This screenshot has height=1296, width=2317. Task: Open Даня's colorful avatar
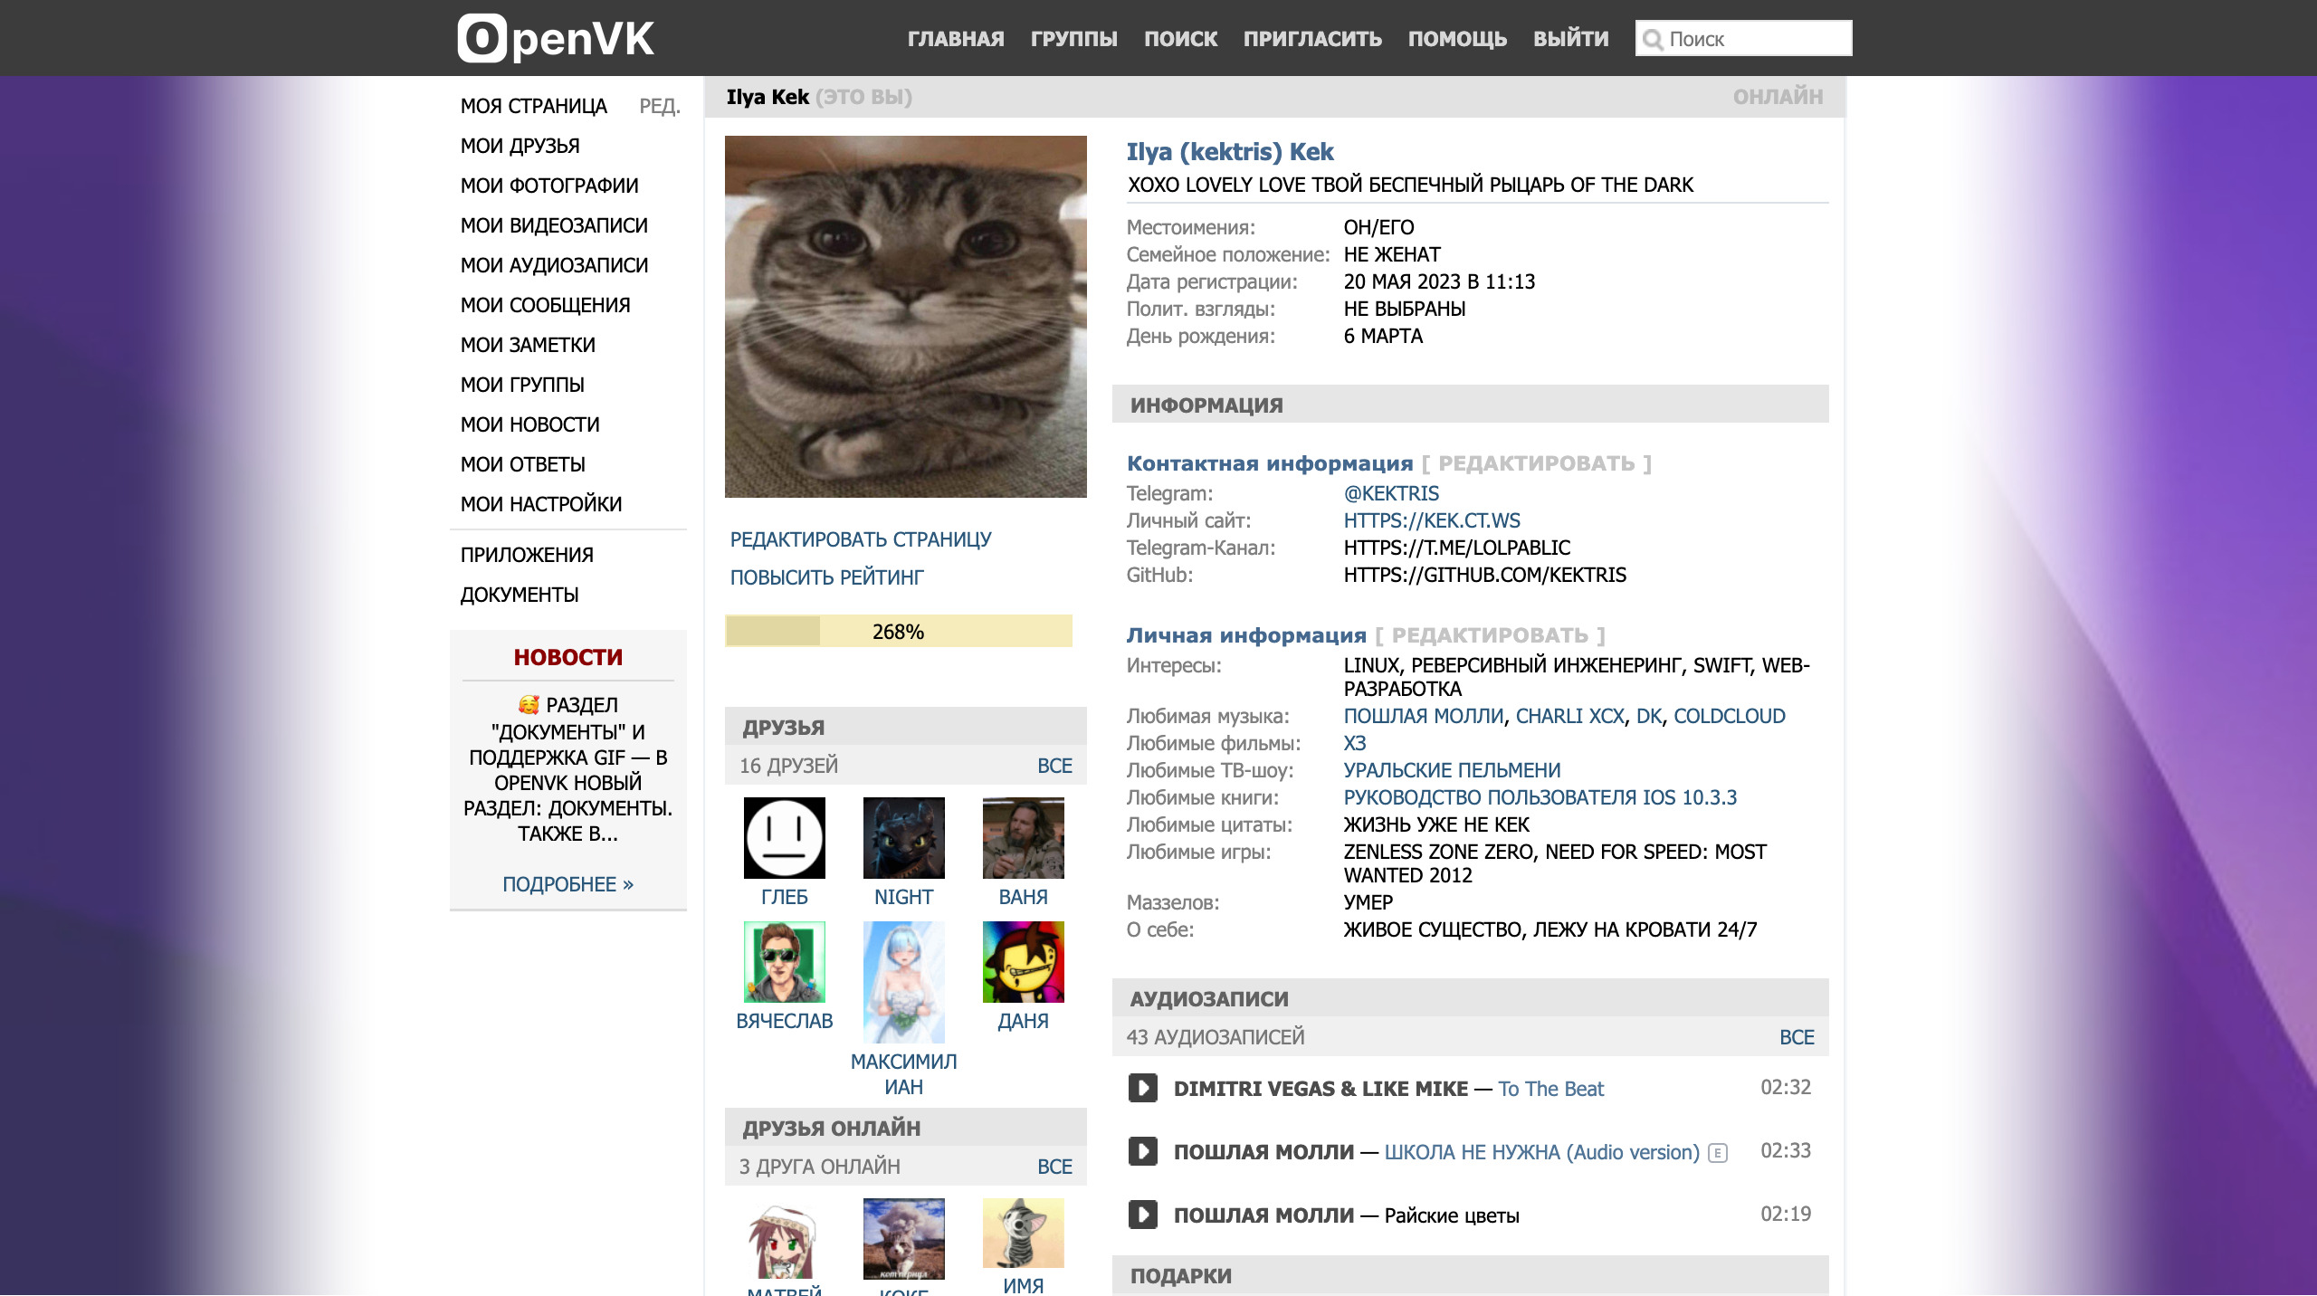click(1023, 962)
